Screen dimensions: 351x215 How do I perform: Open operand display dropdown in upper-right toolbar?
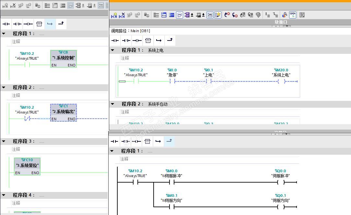(x=192, y=15)
